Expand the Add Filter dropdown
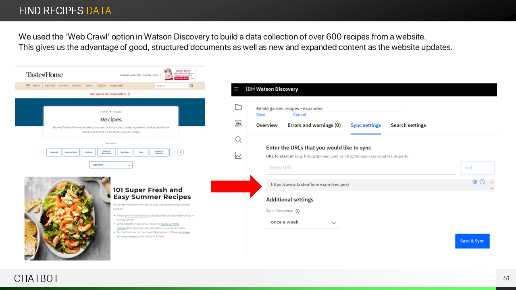Screen dimensions: 516x290 (x=111, y=165)
